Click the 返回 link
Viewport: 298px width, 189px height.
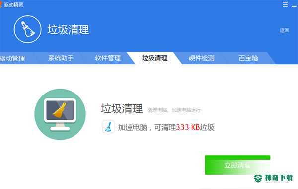[x=284, y=30]
